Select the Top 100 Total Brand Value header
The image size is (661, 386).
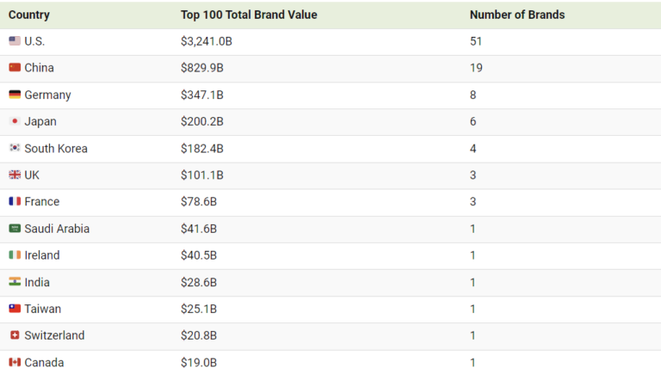coord(249,15)
